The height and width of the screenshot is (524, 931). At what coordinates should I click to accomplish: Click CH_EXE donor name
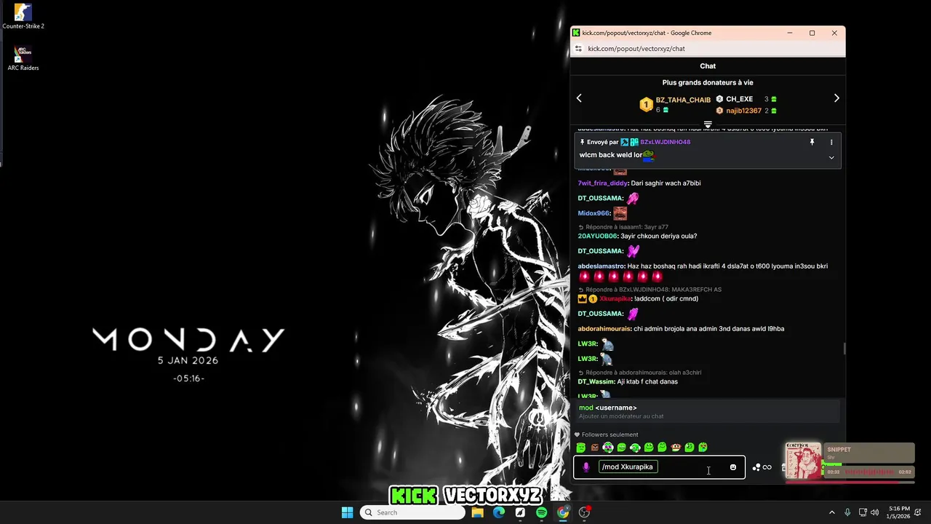click(739, 99)
